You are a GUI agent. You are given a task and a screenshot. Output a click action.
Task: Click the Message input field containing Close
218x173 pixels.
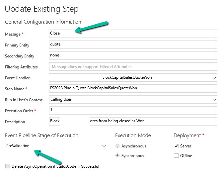(133, 33)
